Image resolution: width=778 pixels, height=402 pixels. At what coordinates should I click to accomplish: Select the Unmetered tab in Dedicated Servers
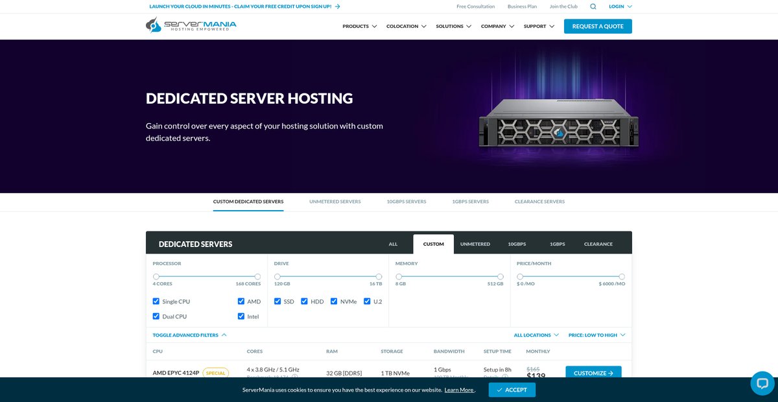pyautogui.click(x=475, y=244)
